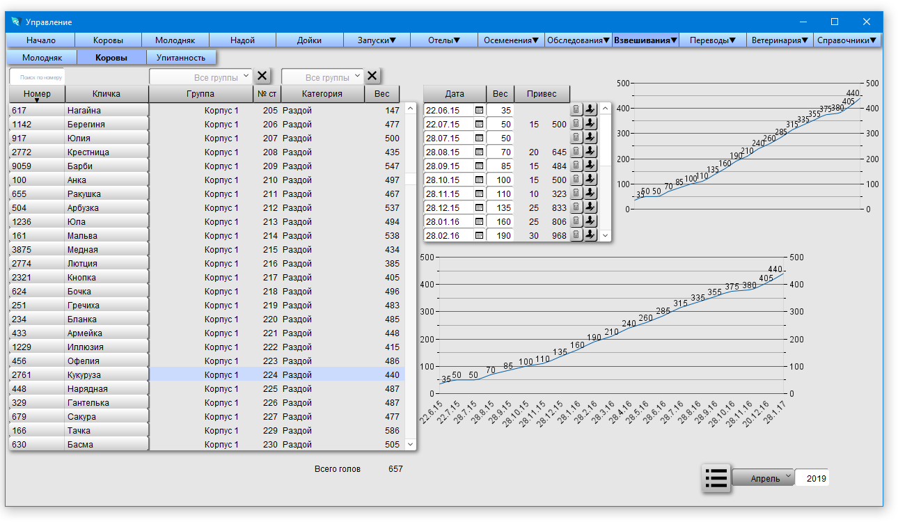Screen dimensions: 898x522
Task: Click stamp icon for 28.02.16 row
Action: (590, 235)
